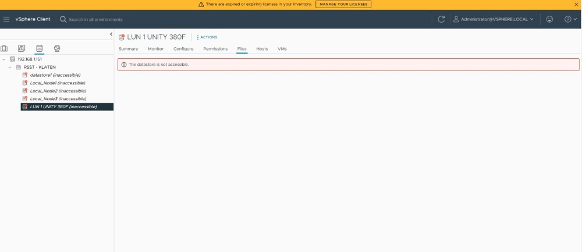Select the Storage inventory view icon
This screenshot has width=582, height=252.
pos(39,48)
